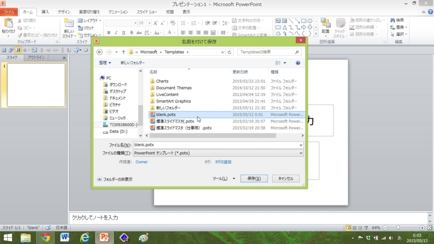Open the Quick Styles gallery icon
Image resolution: width=434 pixels, height=244 pixels.
340,23
